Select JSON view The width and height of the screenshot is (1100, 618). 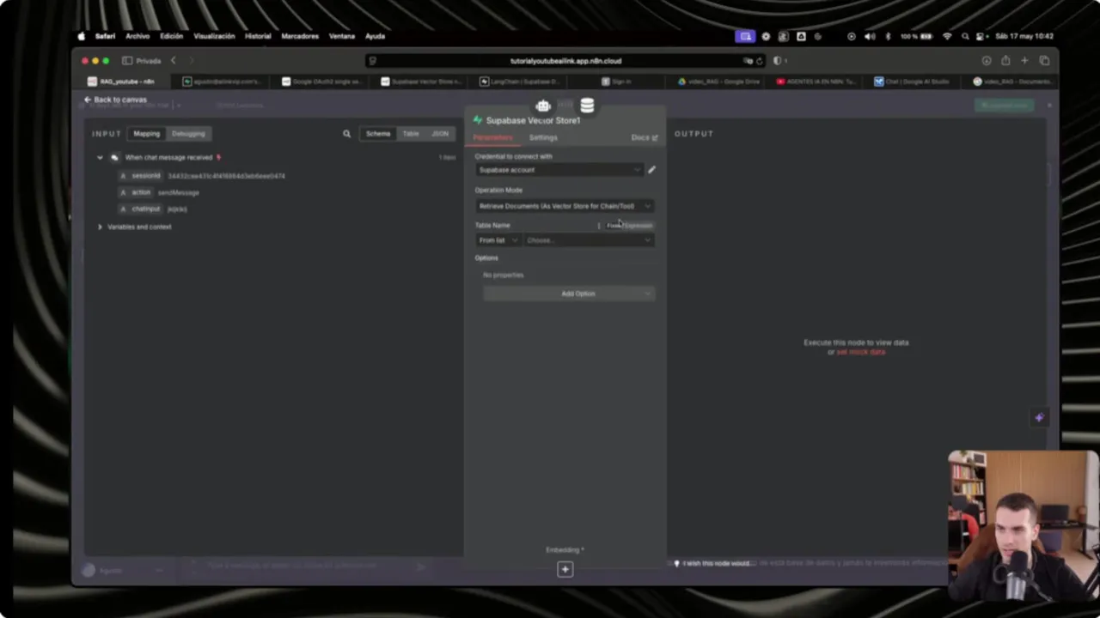pos(440,134)
